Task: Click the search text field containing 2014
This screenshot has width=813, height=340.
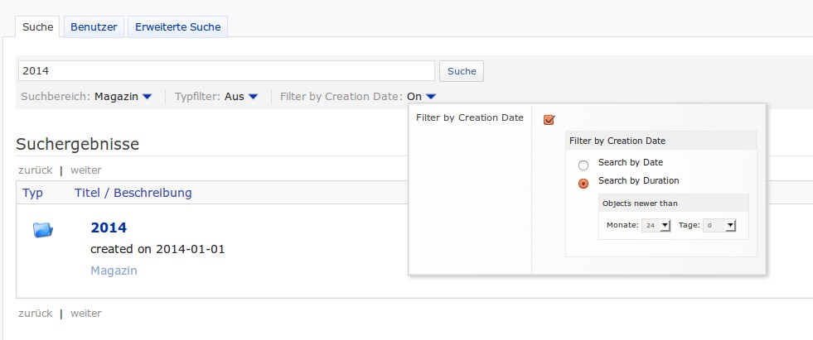Action: [x=225, y=71]
